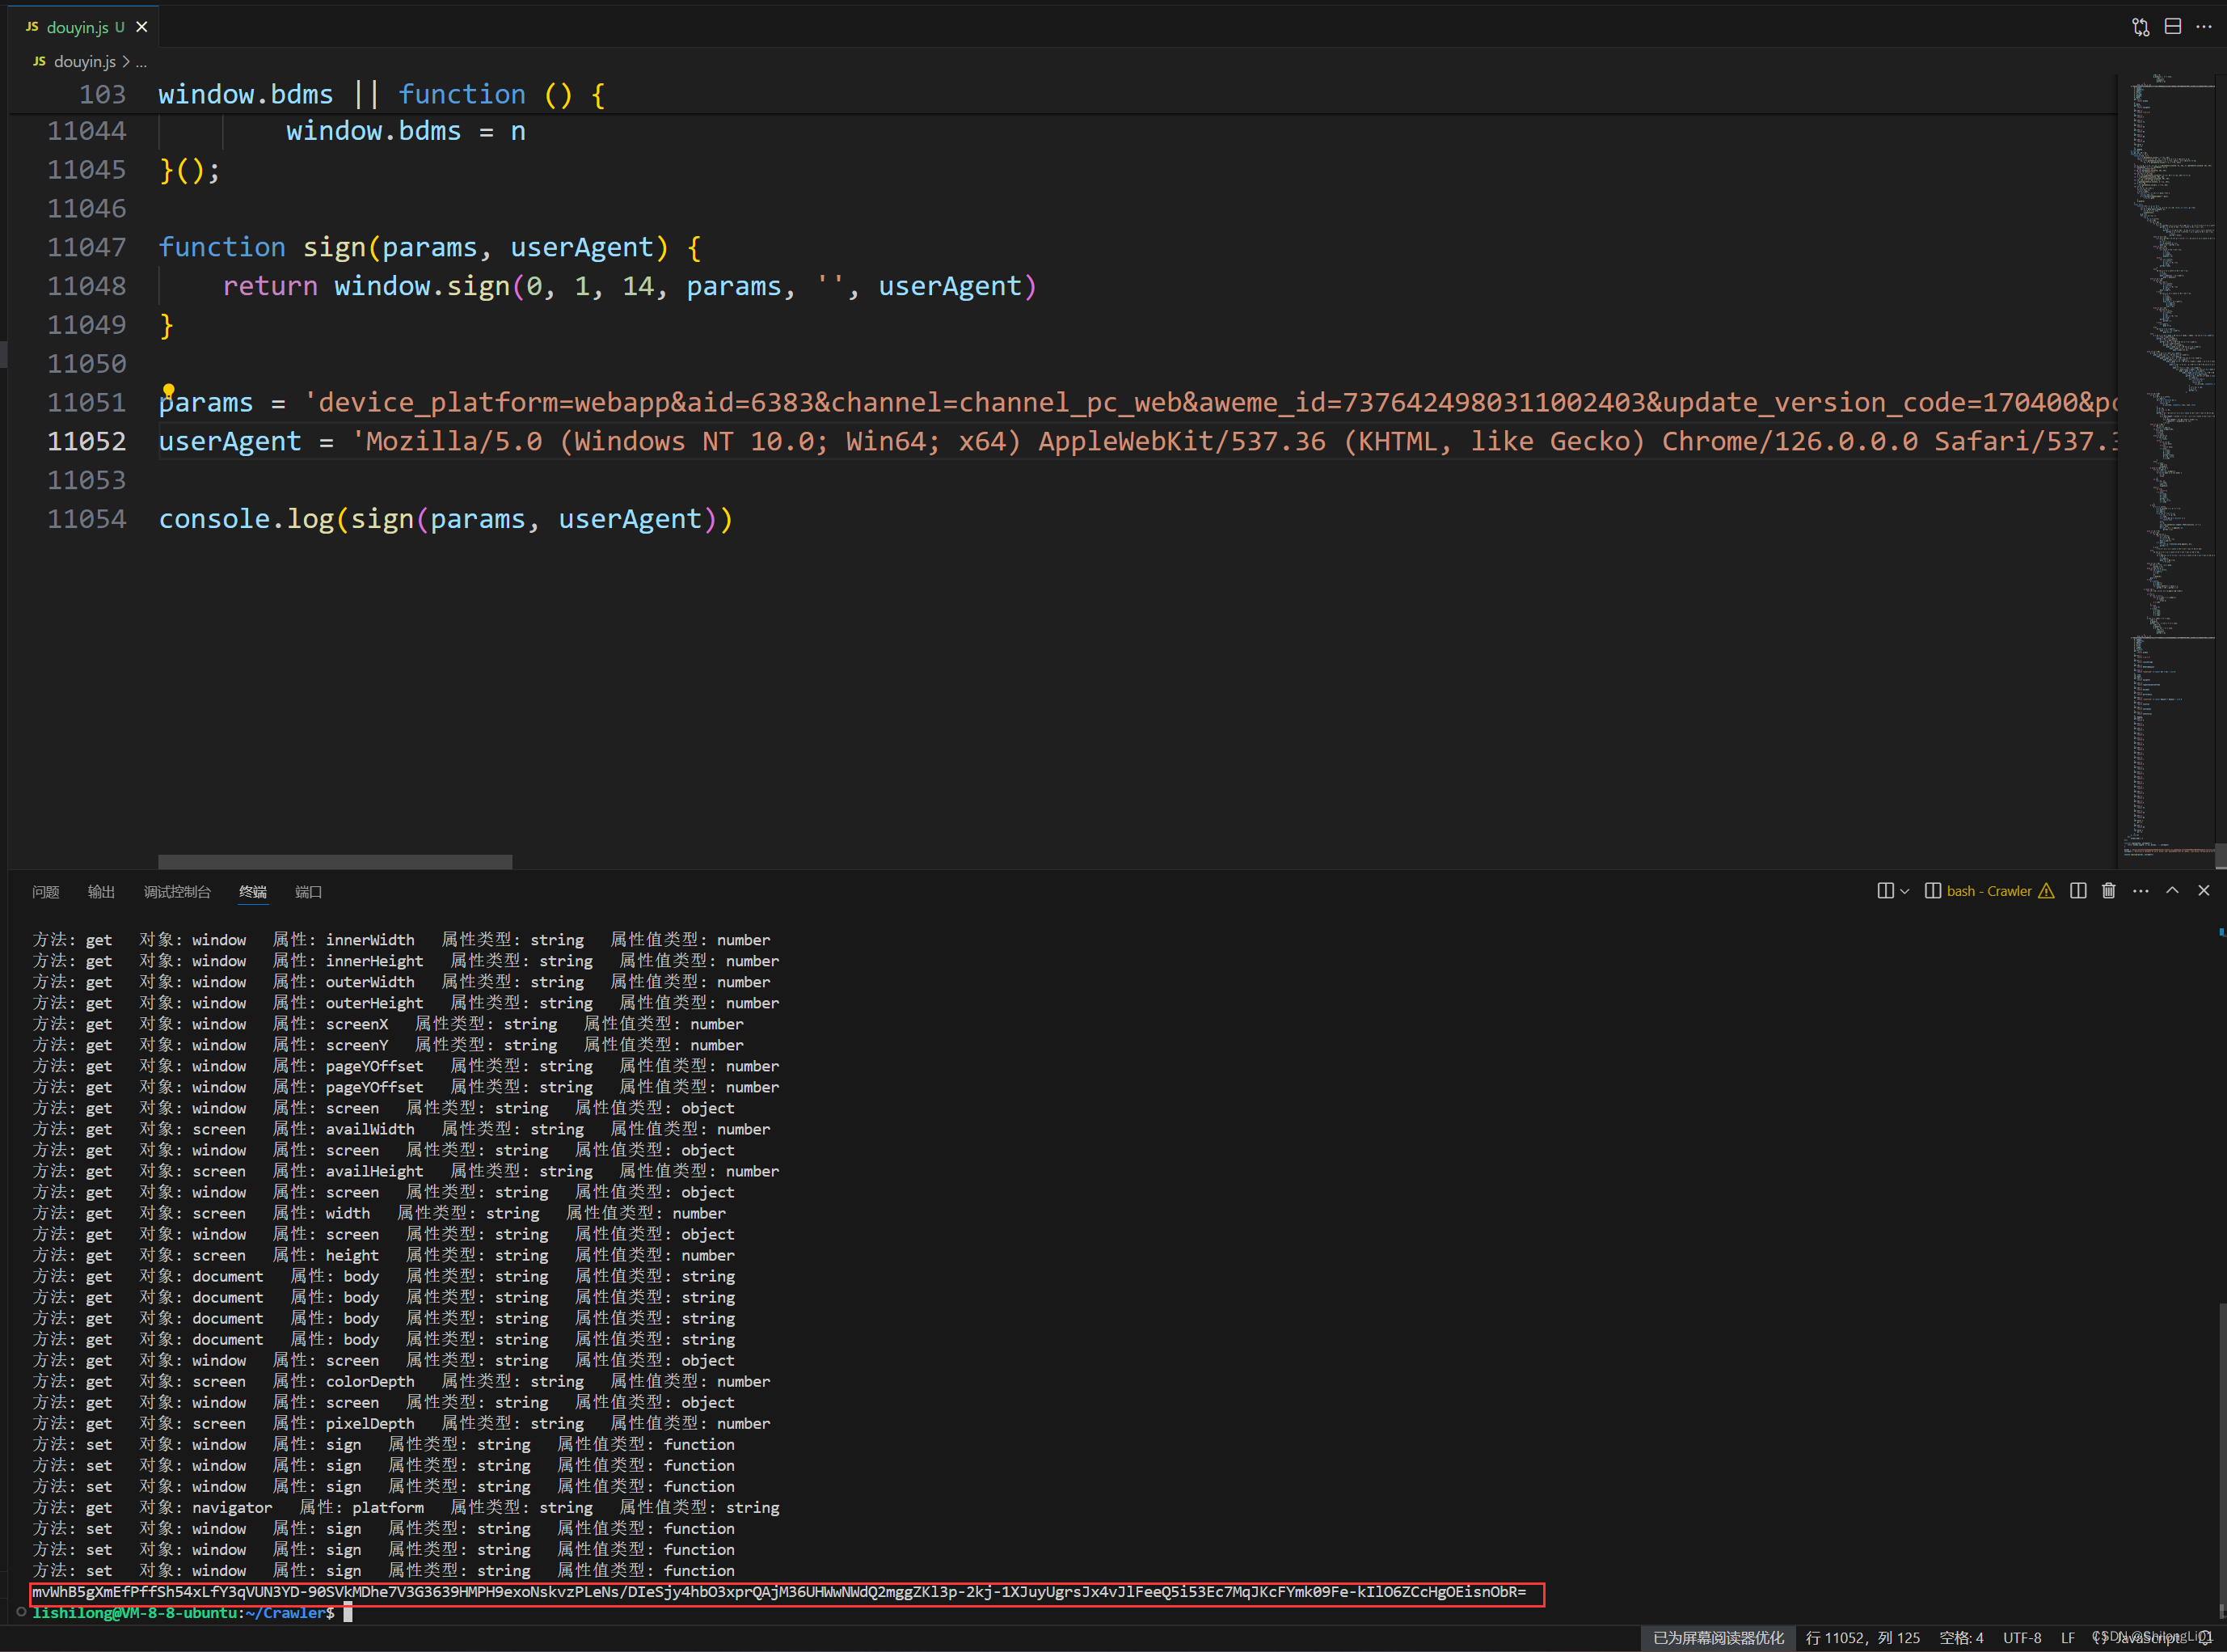Click the window.bdms = n code line
The height and width of the screenshot is (1652, 2227).
406,131
